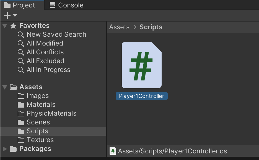Collapse the Assets folder tree triangle
Image resolution: width=259 pixels, height=160 pixels.
(x=5, y=87)
